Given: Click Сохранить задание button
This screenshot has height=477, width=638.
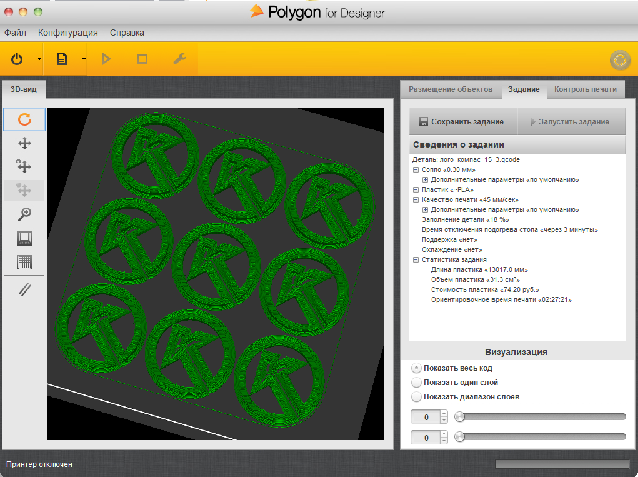Looking at the screenshot, I should click(462, 121).
